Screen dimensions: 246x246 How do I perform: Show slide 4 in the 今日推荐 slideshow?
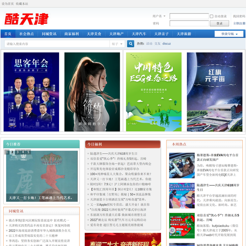coord(23,152)
